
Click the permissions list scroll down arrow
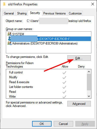[89, 96]
